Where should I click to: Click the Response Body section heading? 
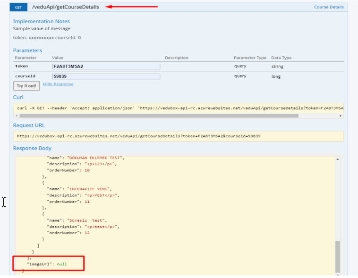[x=32, y=148]
